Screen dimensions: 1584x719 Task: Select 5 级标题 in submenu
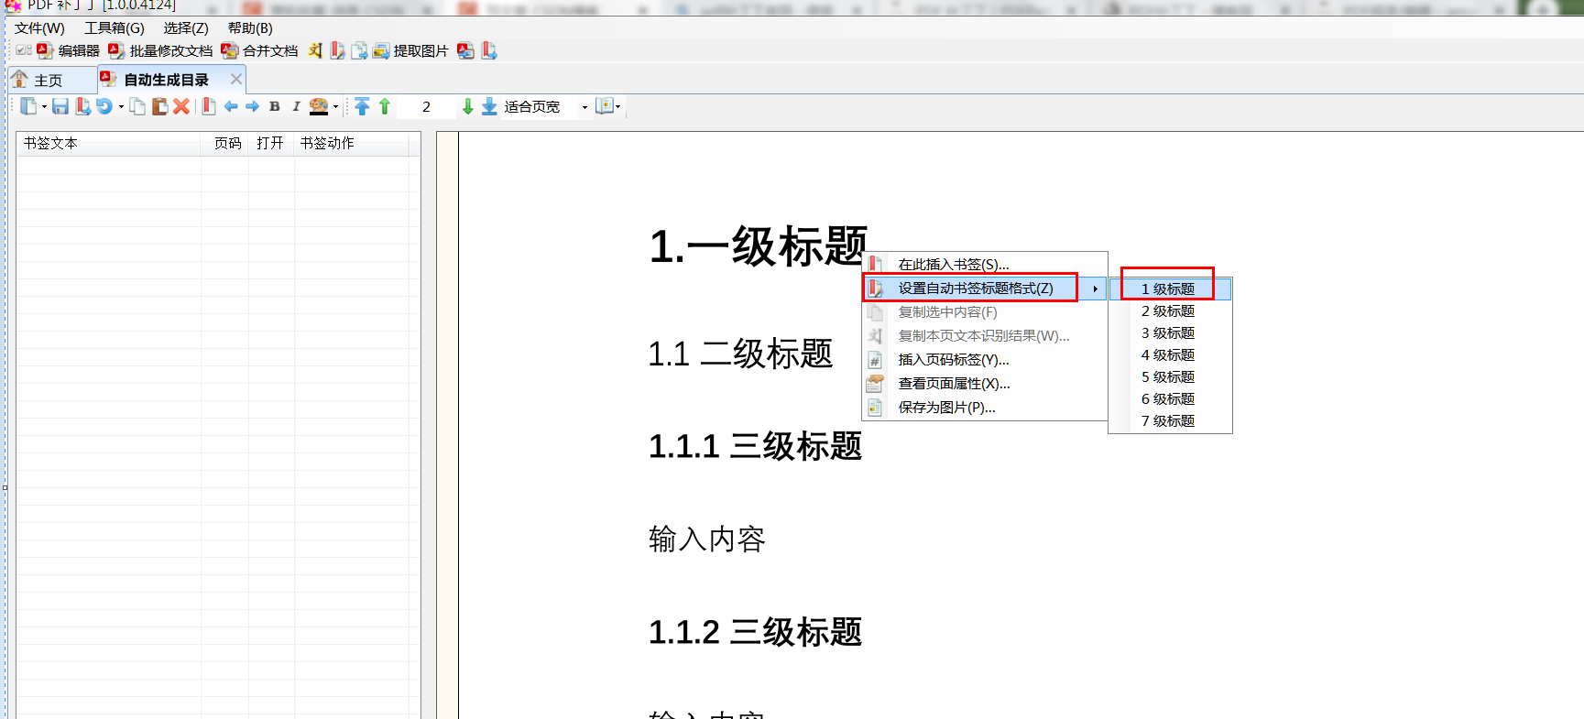[x=1170, y=376]
